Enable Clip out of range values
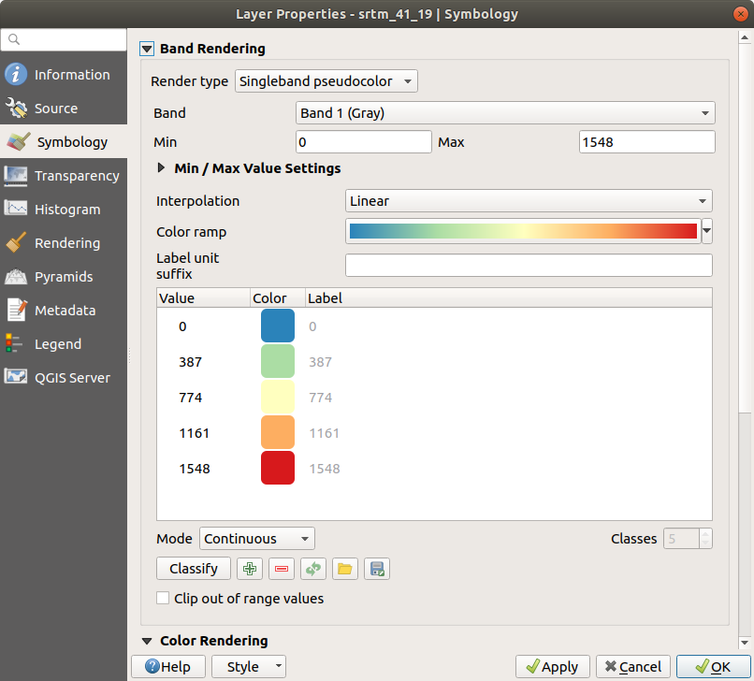This screenshot has height=681, width=754. click(x=163, y=598)
